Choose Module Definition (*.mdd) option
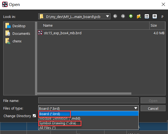168x134 pixels. pyautogui.click(x=88, y=118)
